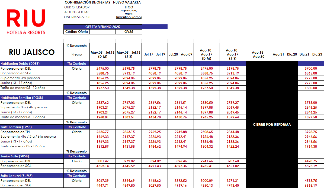Screen dimensions: 324x188
Task: Click the price cell 2759.27
Action: pos(233,103)
